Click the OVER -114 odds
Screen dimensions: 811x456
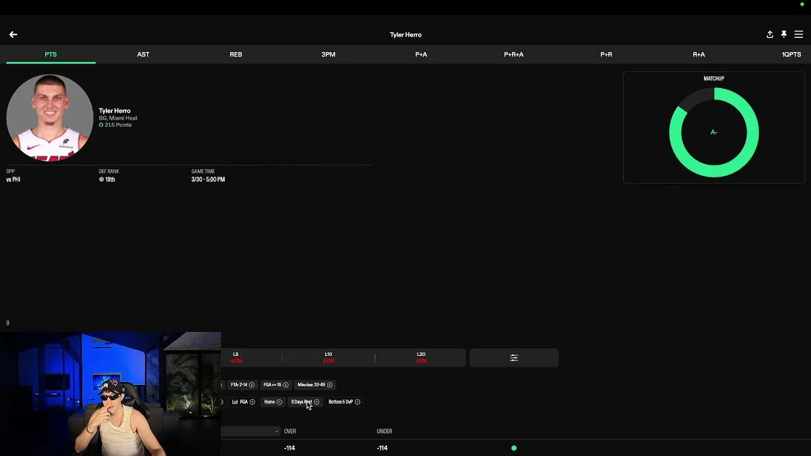tap(290, 448)
